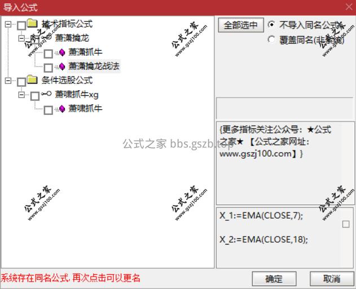Collapse the 萧啸抓牛xg subtree

pyautogui.click(x=21, y=95)
